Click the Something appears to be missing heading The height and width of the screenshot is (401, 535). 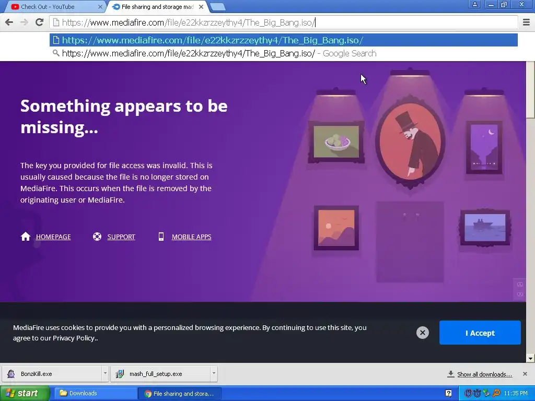pos(123,116)
